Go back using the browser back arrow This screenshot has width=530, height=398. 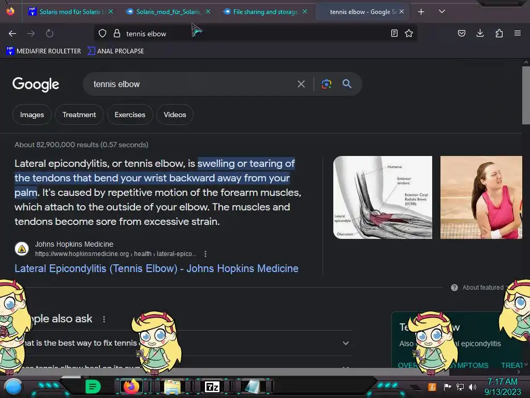click(12, 34)
